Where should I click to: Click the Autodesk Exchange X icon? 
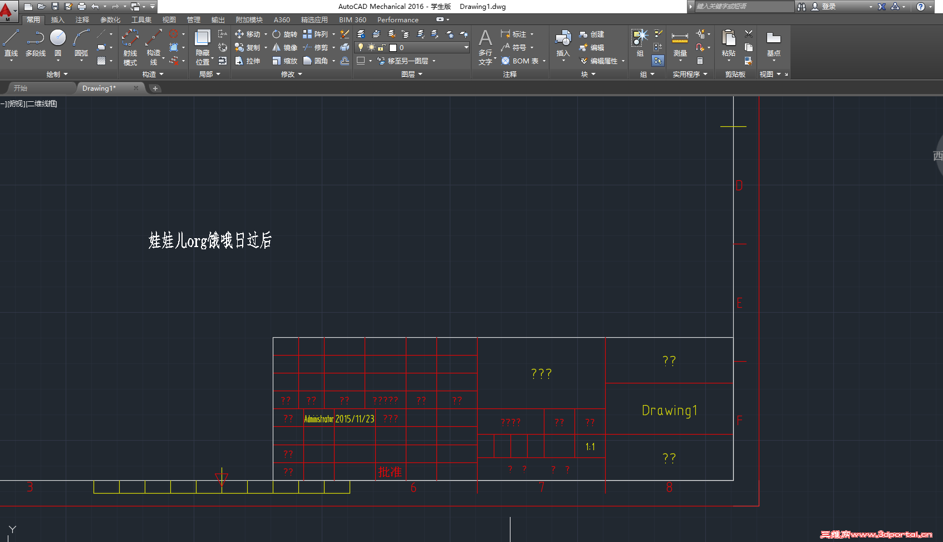tap(882, 6)
